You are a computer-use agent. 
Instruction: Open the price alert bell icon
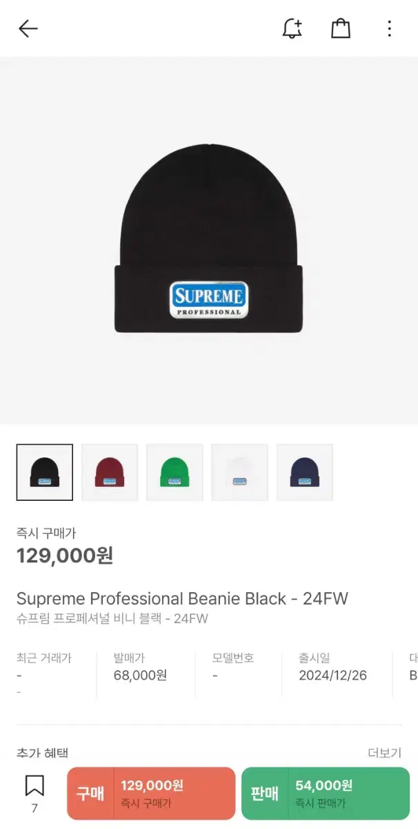click(x=292, y=28)
